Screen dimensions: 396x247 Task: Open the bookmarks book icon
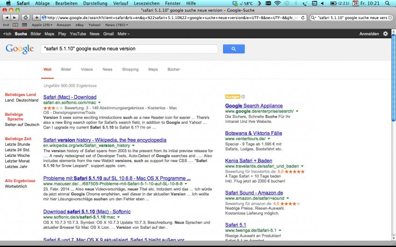pos(16,25)
